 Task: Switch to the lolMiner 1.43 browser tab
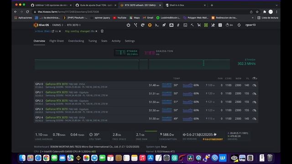(x=51, y=5)
